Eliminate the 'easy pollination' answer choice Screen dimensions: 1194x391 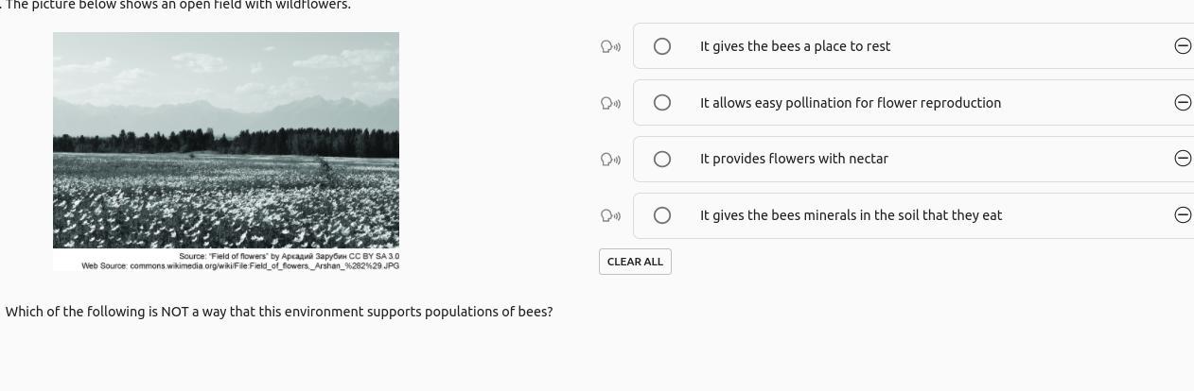[1182, 102]
